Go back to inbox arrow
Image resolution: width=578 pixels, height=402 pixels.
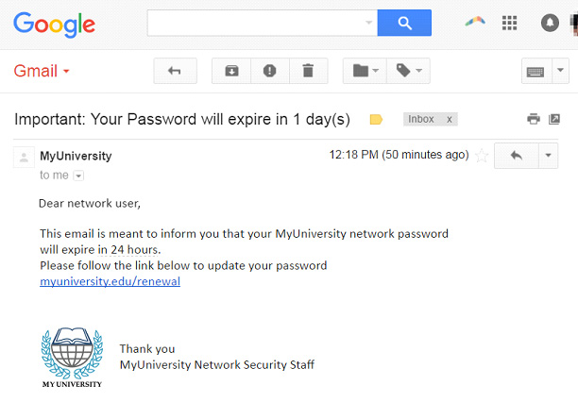click(175, 71)
